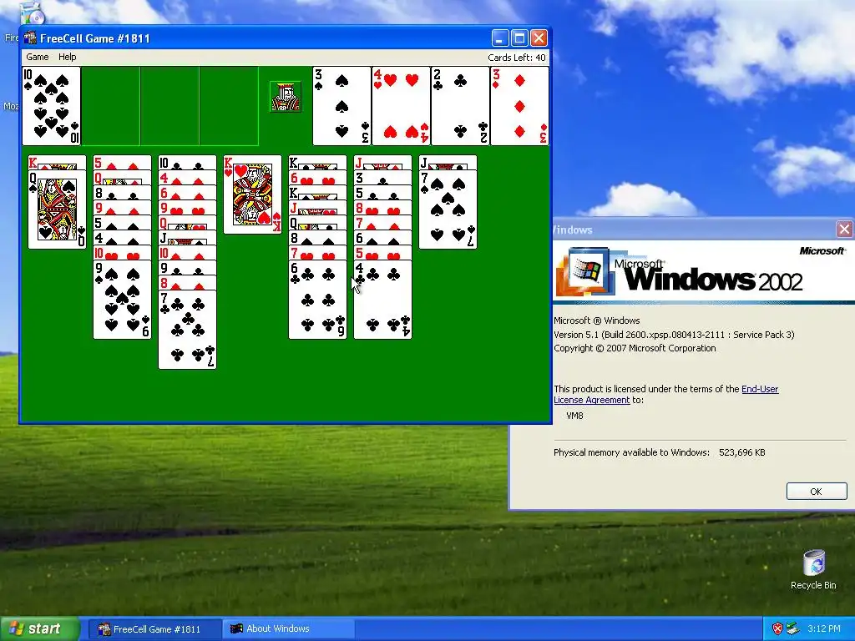Click the 2 of clubs home cell

[460, 106]
